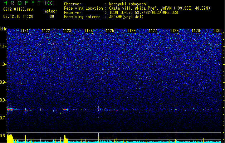Viewport: 225px width, 143px height.
Task: Click the 1122 time marker
Action: (46, 30)
